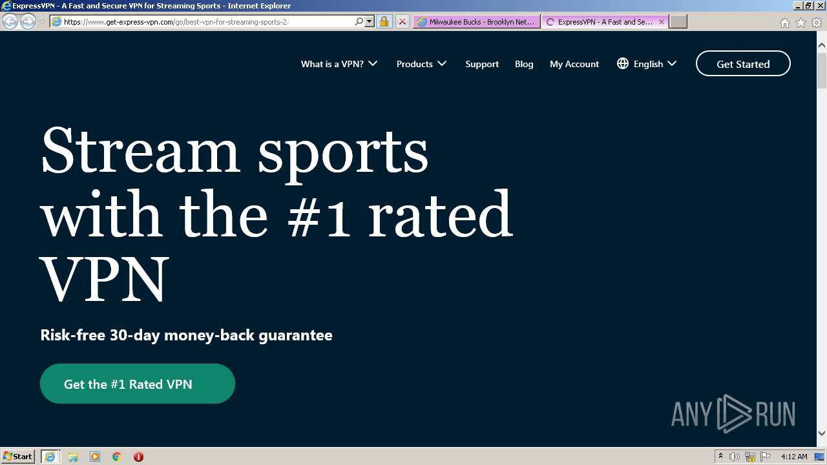The image size is (827, 465).
Task: Open the red Opera taskbar icon
Action: [x=138, y=457]
